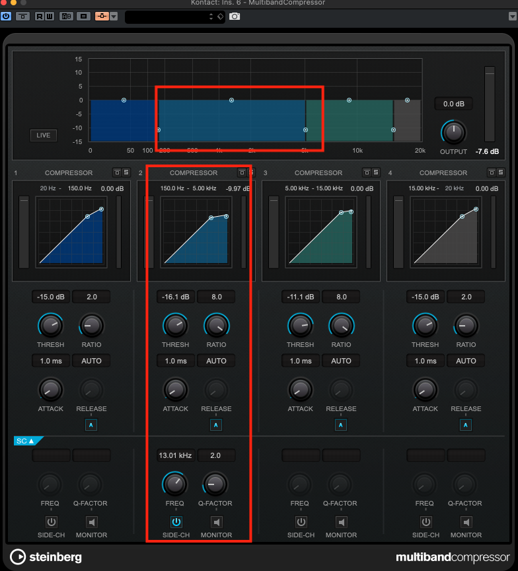The height and width of the screenshot is (571, 518).
Task: Bypass compressor band 2
Action: point(242,172)
